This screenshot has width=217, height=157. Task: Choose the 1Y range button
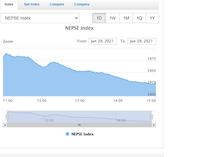pos(152,18)
